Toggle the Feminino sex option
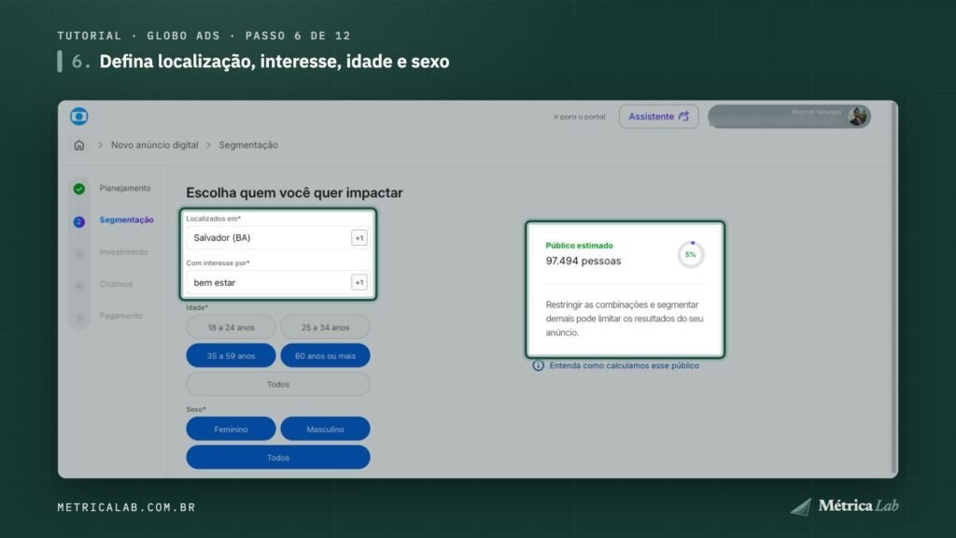 (x=232, y=429)
